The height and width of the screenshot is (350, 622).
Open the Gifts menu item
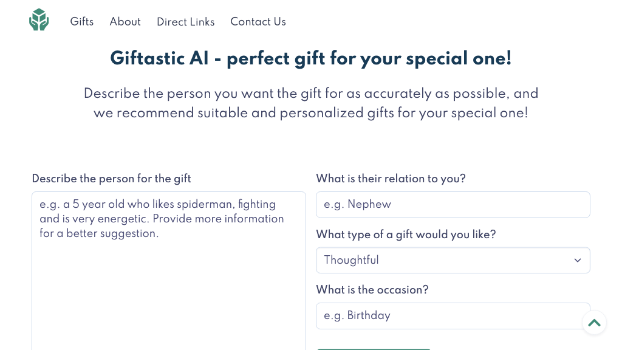(82, 22)
